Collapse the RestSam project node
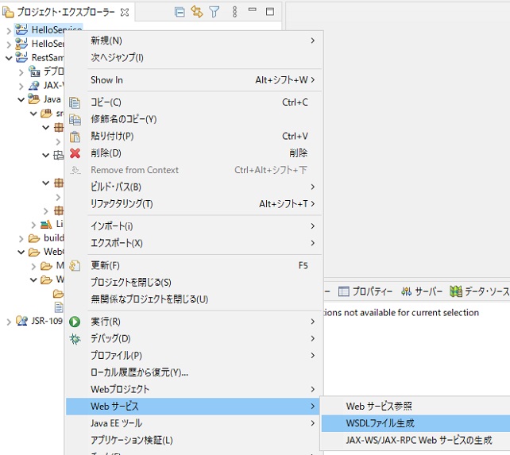Image resolution: width=510 pixels, height=455 pixels. 9,58
